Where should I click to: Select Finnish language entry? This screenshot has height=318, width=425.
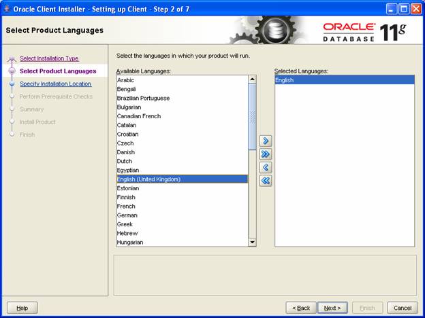pos(182,197)
